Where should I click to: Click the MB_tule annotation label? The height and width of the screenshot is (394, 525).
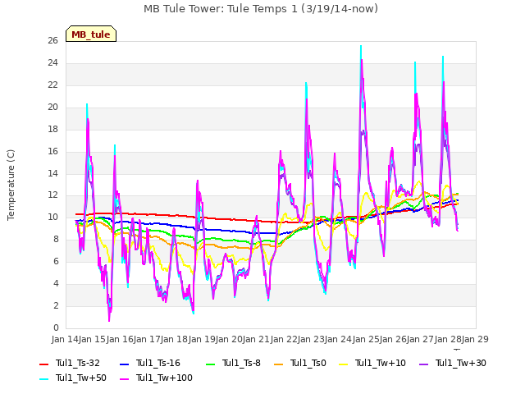coord(91,34)
